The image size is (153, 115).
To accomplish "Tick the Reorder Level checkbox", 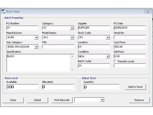I will tap(115, 61).
